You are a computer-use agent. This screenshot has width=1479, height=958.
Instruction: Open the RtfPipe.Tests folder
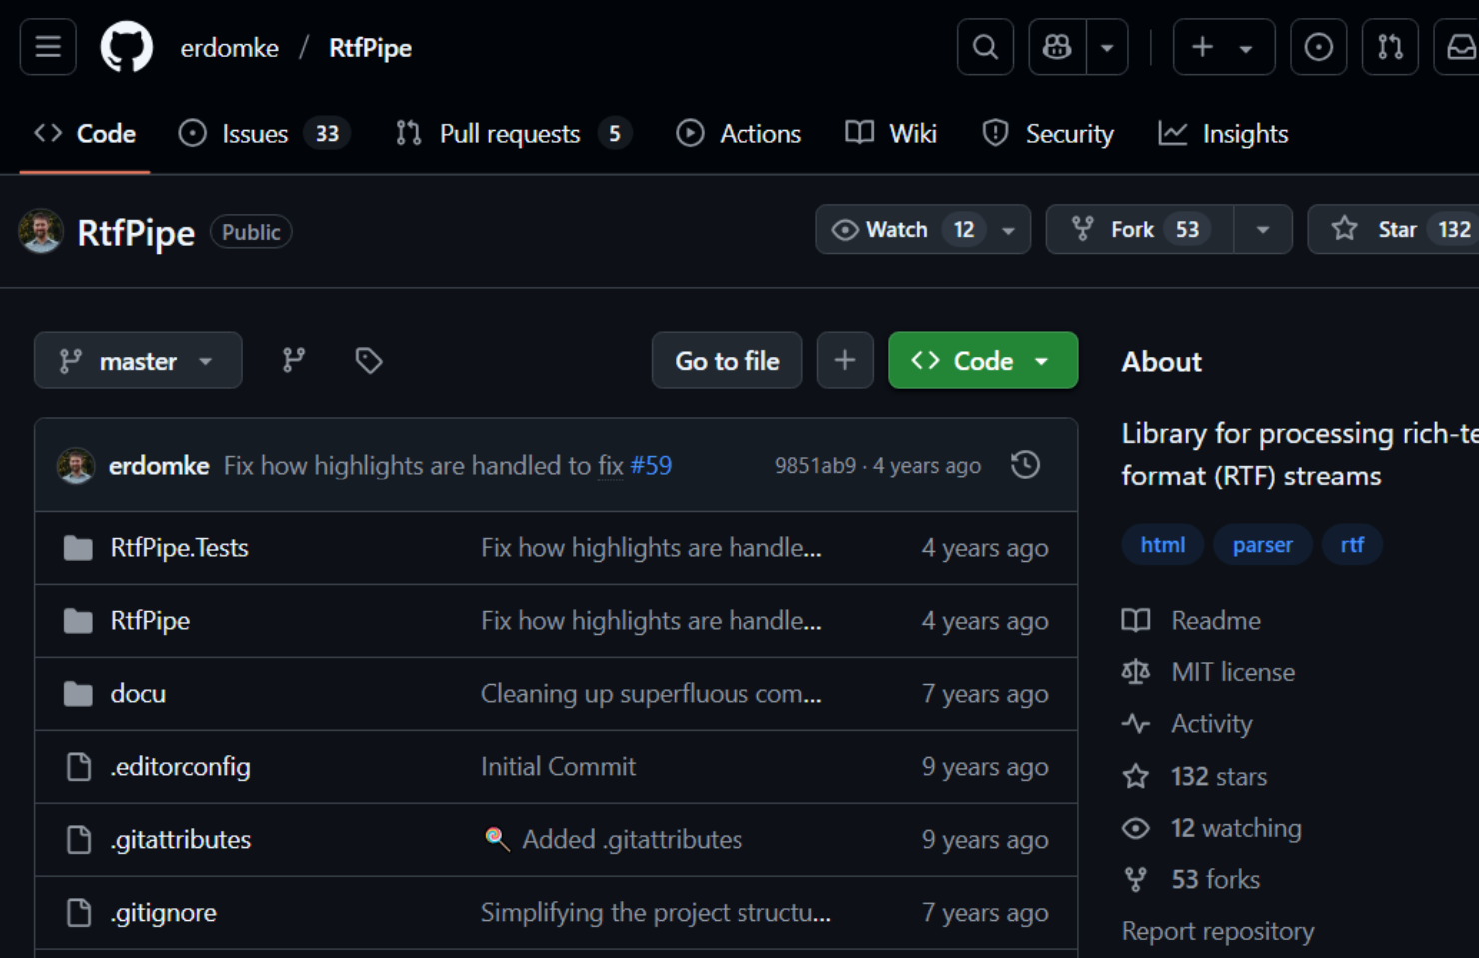pyautogui.click(x=179, y=547)
